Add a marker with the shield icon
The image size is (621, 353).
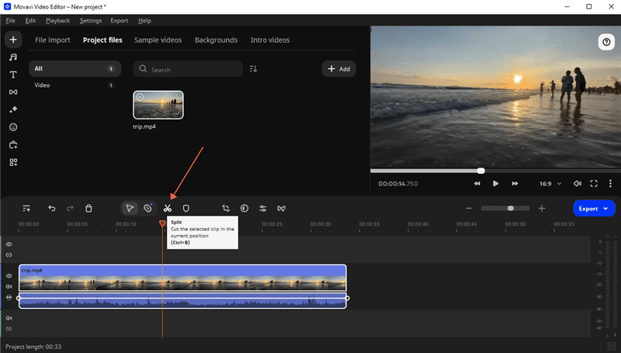[186, 208]
